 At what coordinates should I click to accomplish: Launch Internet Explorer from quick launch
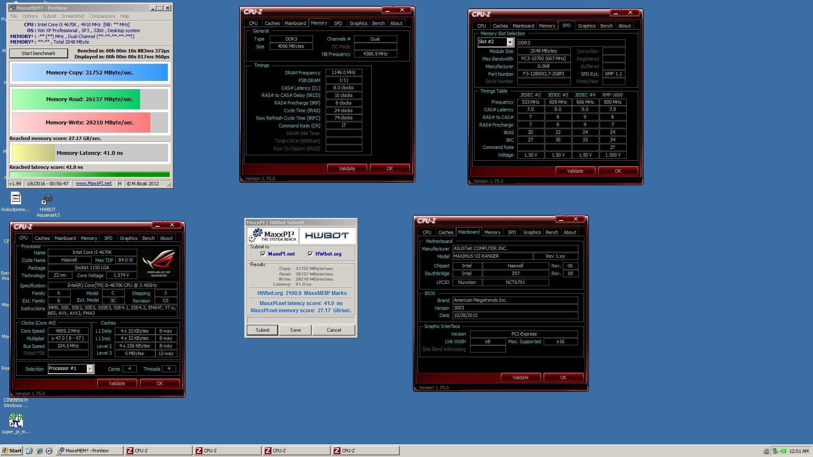39,451
